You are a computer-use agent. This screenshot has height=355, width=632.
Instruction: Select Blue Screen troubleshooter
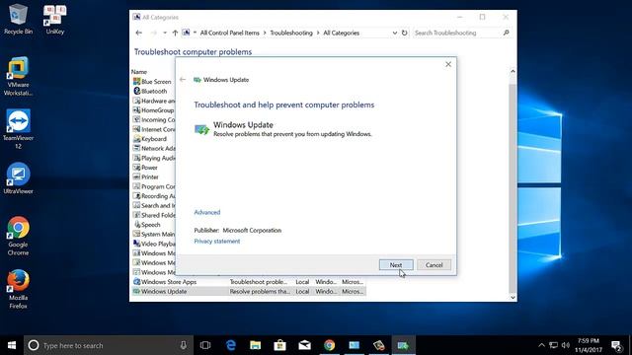pos(153,81)
